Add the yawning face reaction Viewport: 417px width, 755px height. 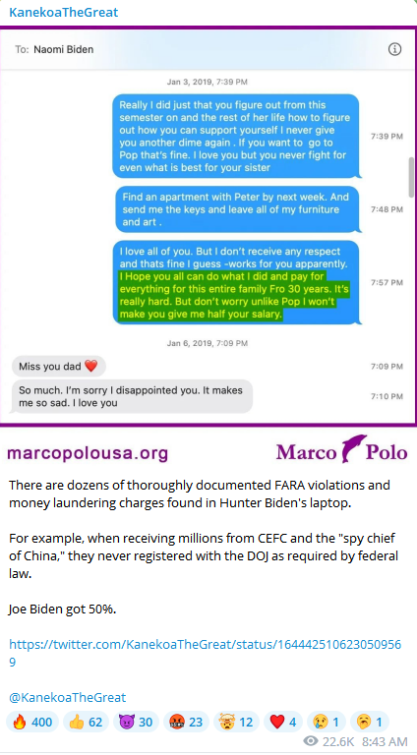pos(370,722)
